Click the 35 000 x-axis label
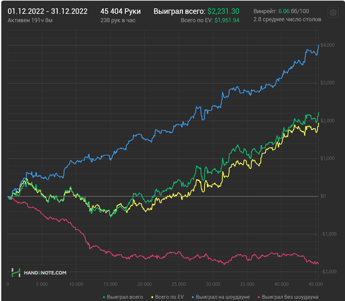 (247, 284)
